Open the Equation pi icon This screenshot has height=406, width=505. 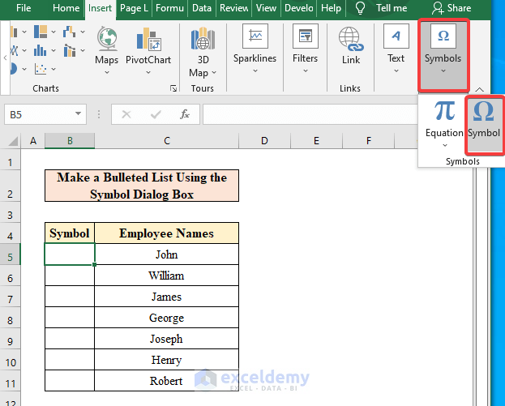click(x=444, y=110)
